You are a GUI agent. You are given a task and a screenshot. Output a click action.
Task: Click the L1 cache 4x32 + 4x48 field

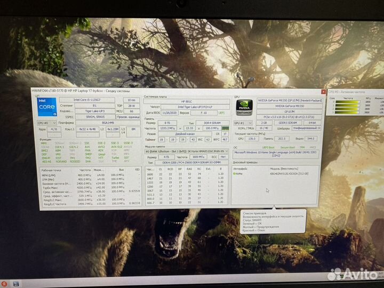[x=87, y=129]
